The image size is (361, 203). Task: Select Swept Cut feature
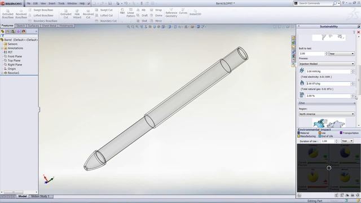(x=104, y=10)
